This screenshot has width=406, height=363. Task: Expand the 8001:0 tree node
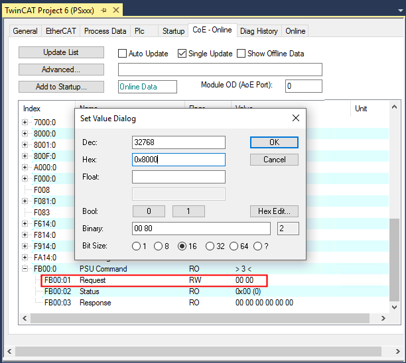point(25,144)
